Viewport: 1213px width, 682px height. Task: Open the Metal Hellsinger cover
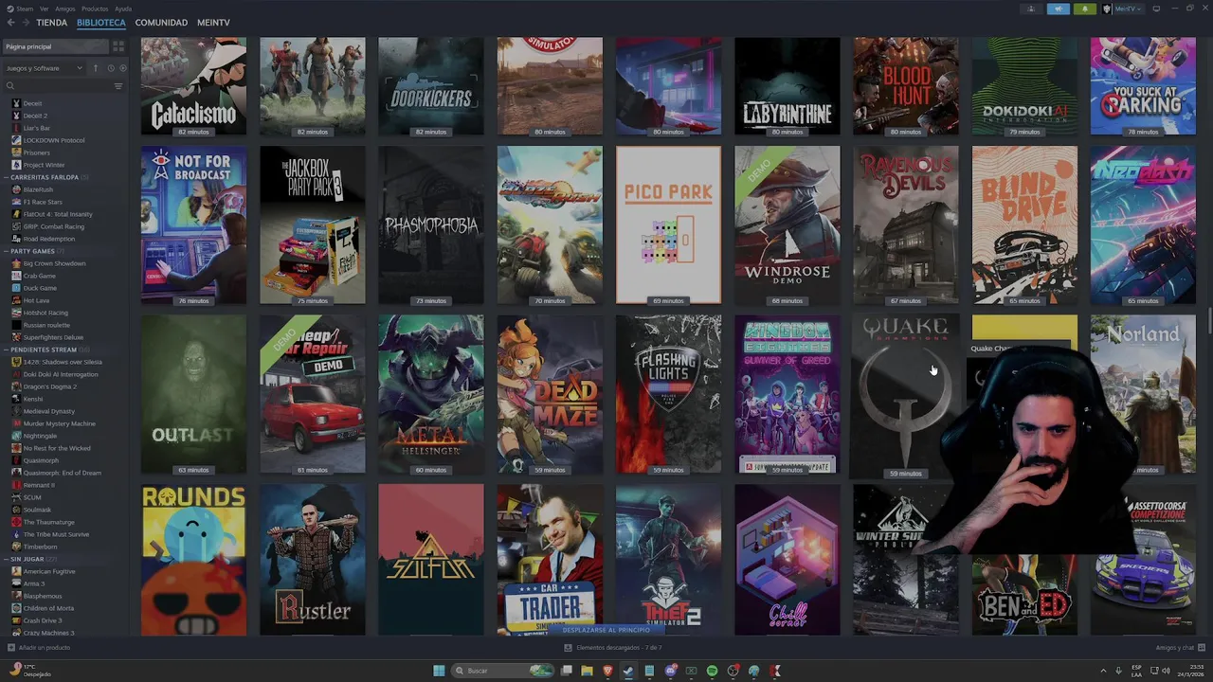431,394
